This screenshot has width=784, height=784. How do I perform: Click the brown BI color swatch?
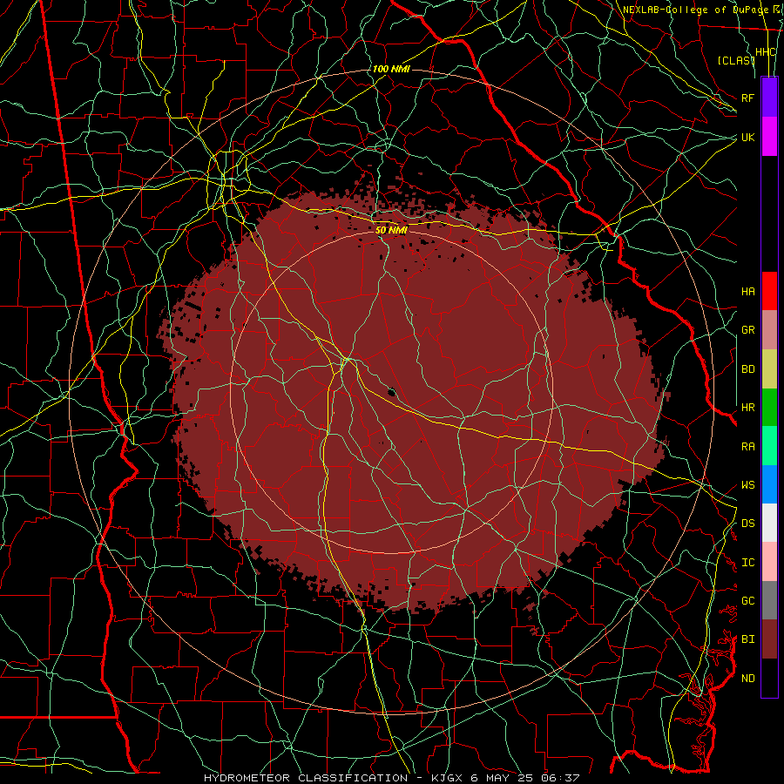[x=769, y=639]
